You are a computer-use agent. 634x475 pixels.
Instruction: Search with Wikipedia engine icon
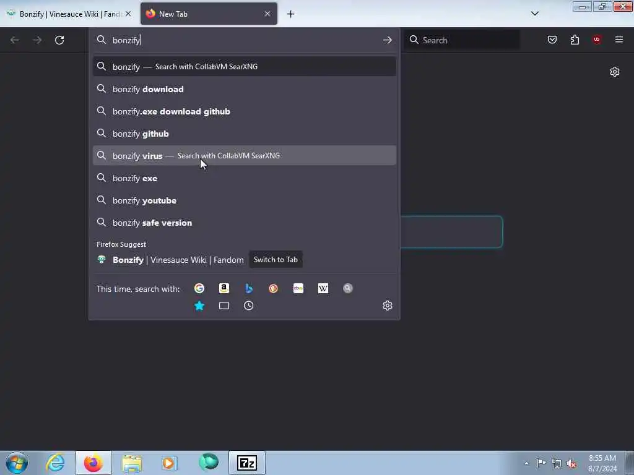(323, 288)
